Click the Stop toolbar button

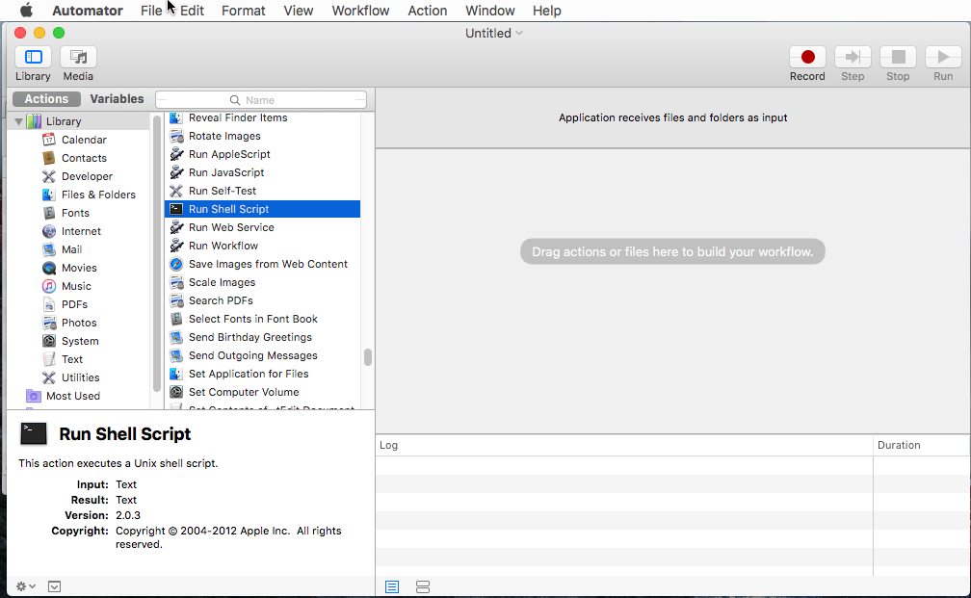[898, 57]
